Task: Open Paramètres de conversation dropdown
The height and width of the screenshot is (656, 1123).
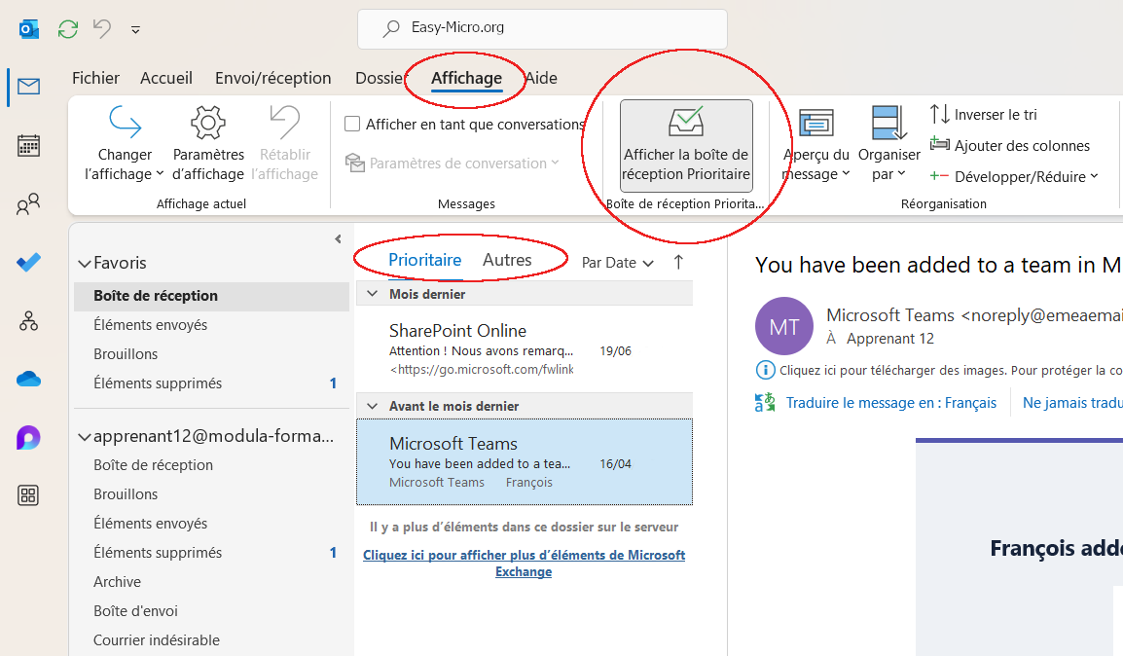Action: [x=452, y=164]
